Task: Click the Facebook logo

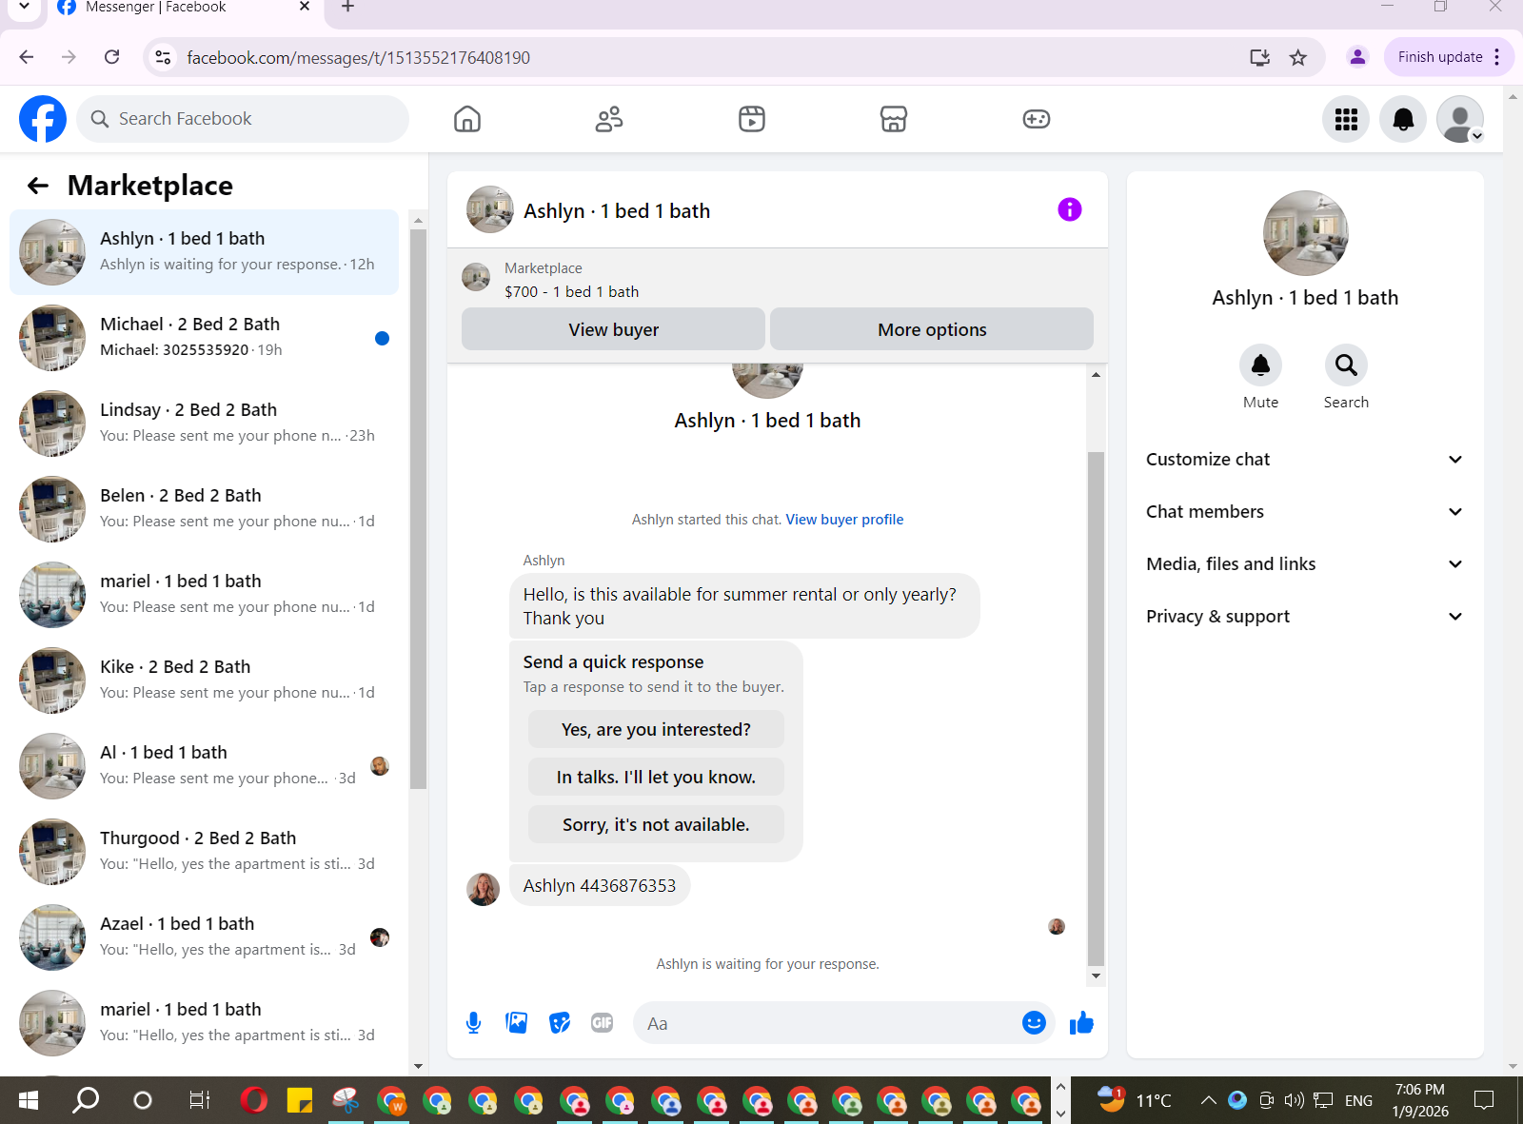Action: coord(43,119)
